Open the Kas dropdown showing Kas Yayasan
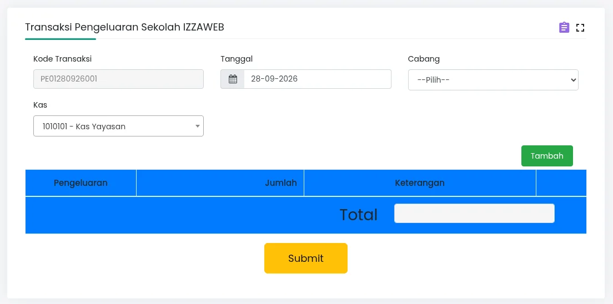This screenshot has width=613, height=304. pyautogui.click(x=118, y=126)
